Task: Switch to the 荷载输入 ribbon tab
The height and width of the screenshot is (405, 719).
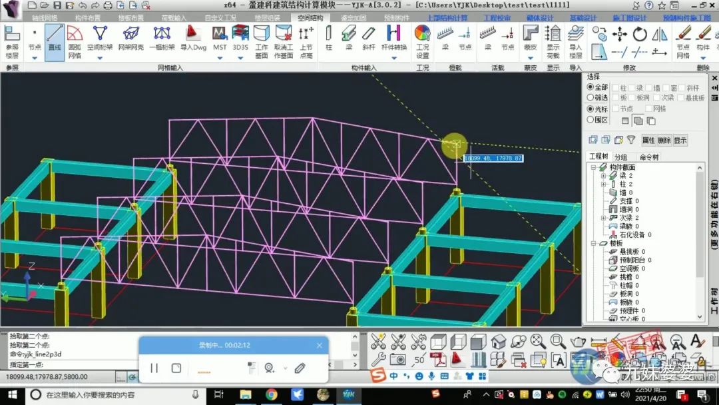Action: click(174, 18)
